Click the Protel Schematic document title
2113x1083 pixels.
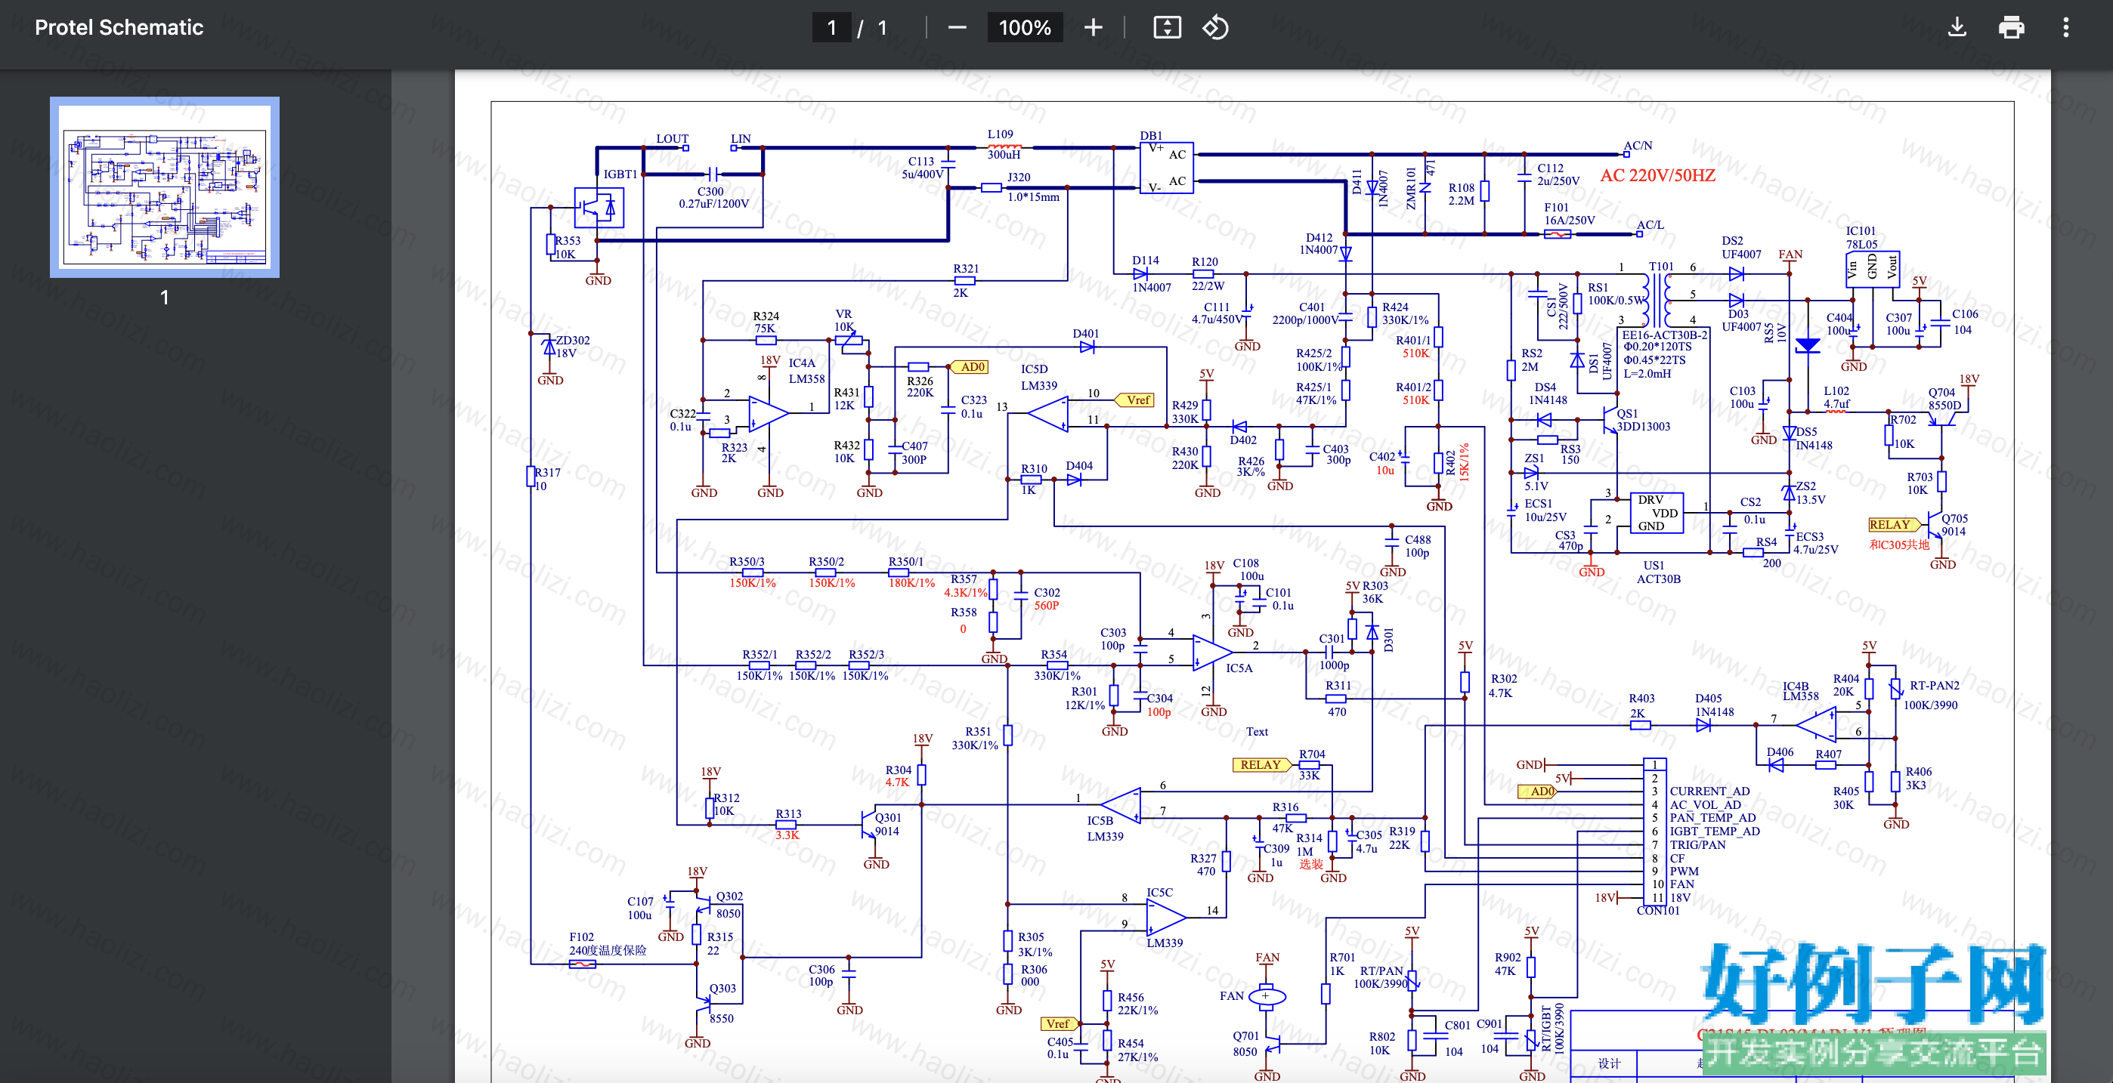coord(119,28)
